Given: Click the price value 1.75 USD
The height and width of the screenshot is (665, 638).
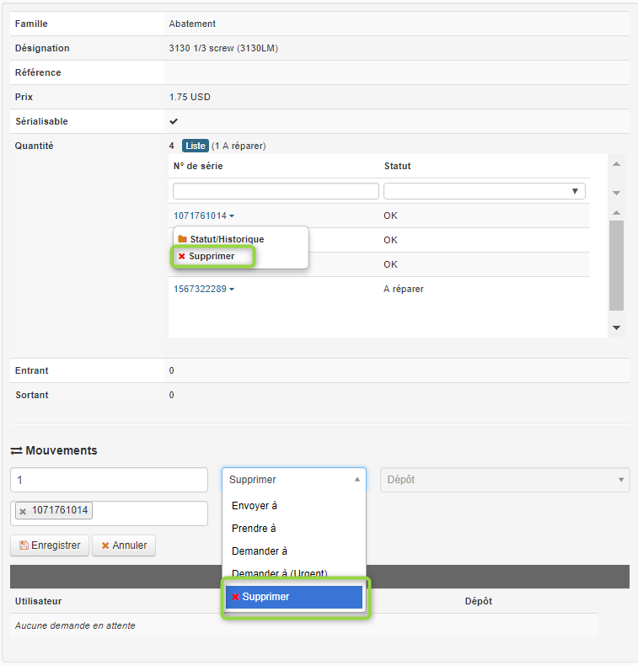Looking at the screenshot, I should (190, 97).
